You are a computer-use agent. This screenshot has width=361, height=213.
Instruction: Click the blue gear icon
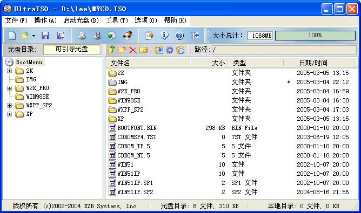point(170,50)
